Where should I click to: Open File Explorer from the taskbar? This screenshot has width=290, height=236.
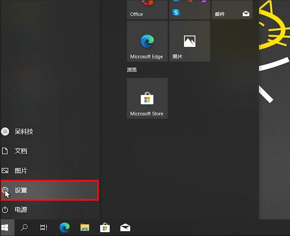85,227
